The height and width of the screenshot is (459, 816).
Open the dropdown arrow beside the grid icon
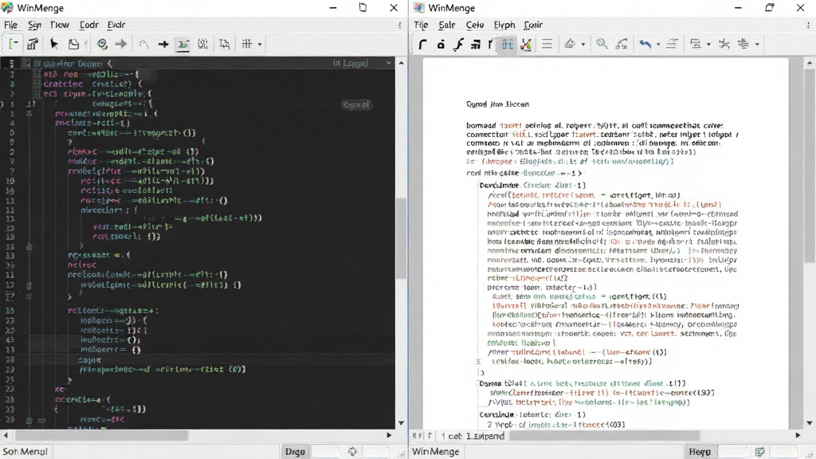260,45
